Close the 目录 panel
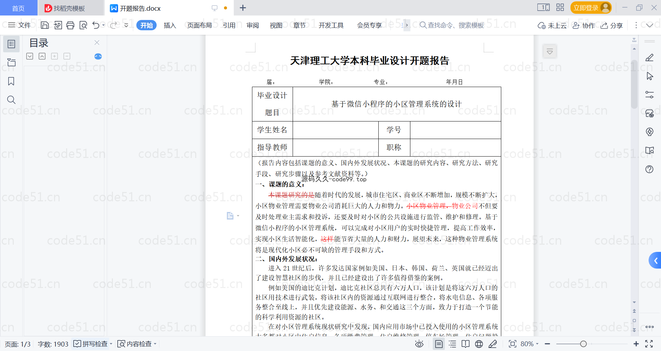 (x=97, y=42)
